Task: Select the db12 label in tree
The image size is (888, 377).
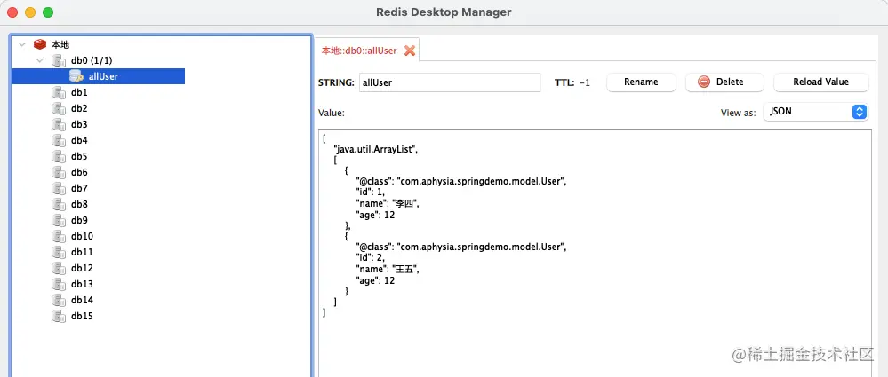Action: (x=82, y=267)
